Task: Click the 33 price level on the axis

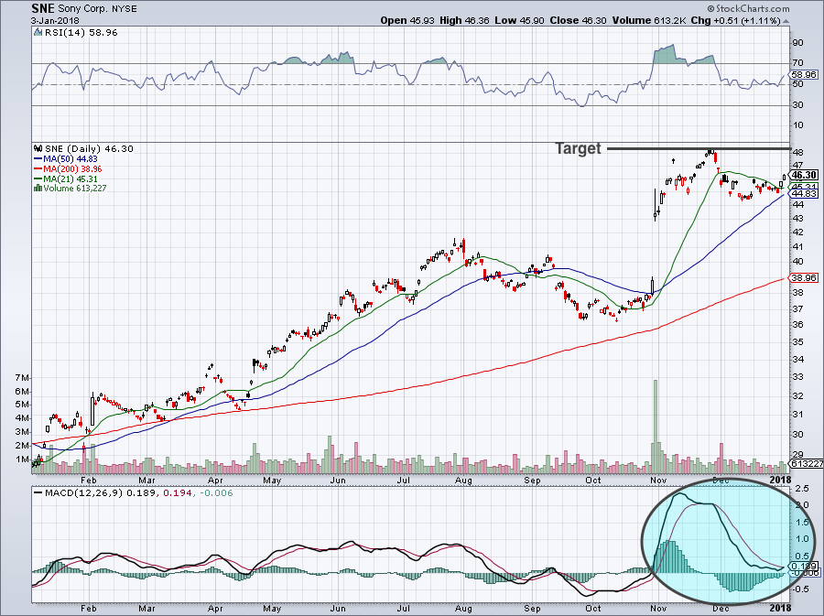Action: tap(797, 377)
